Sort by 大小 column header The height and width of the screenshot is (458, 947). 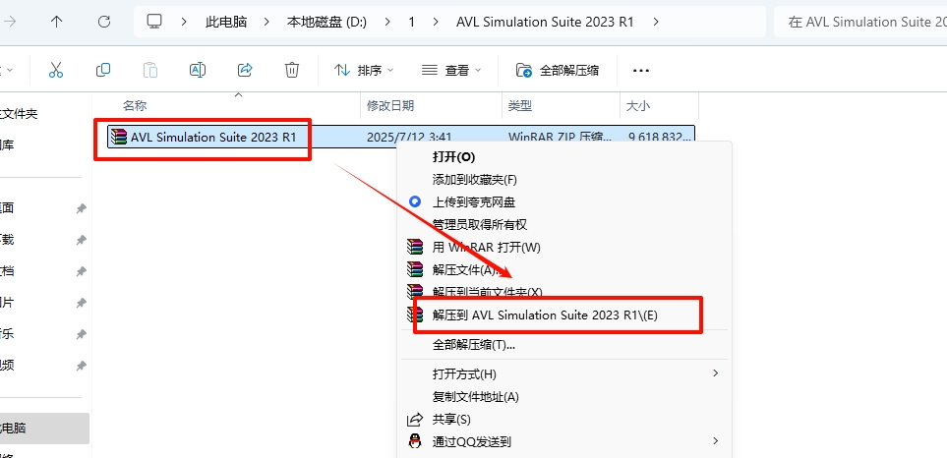point(638,105)
